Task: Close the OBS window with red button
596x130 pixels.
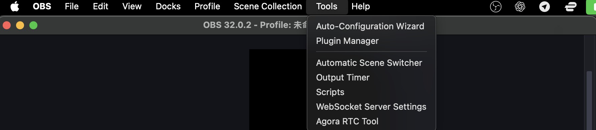Action: click(7, 25)
